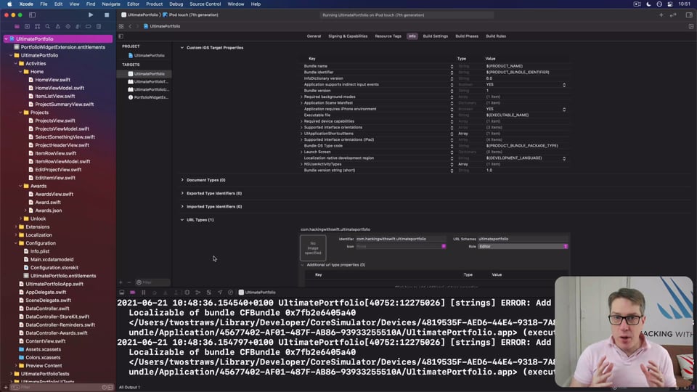Click the targets filter field
This screenshot has width=697, height=392.
(x=152, y=282)
